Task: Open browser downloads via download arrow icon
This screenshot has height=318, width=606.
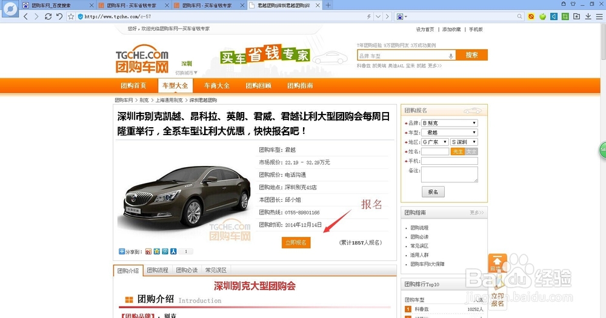Action: [588, 16]
